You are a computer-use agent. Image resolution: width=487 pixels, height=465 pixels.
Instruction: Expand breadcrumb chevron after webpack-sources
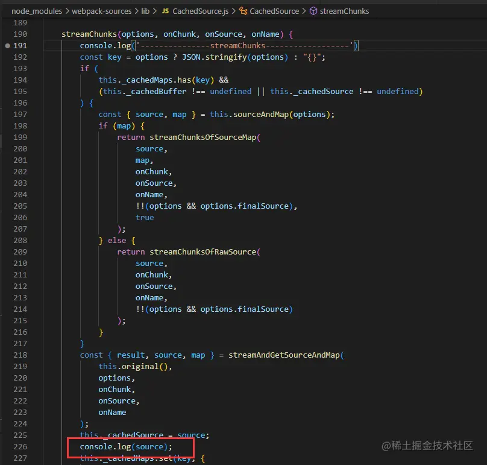pyautogui.click(x=136, y=11)
